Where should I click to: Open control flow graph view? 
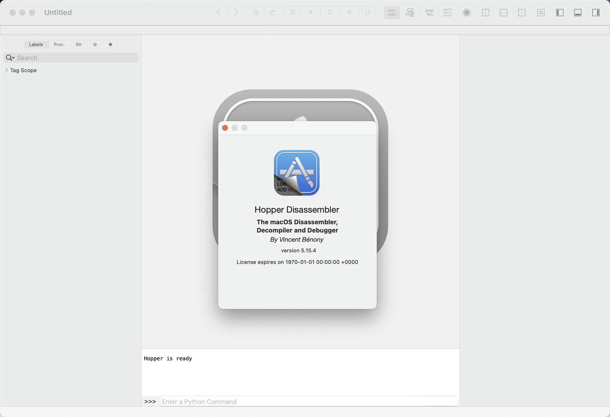click(x=410, y=13)
